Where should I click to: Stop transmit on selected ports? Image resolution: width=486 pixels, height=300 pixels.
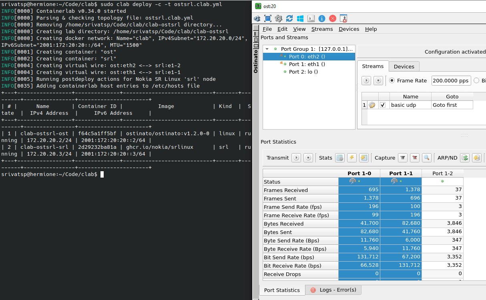click(x=308, y=158)
